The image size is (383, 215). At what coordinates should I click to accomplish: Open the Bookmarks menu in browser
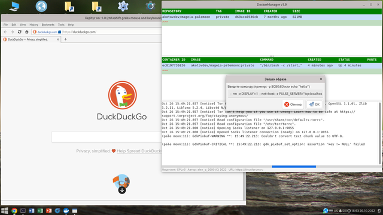[x=48, y=24]
